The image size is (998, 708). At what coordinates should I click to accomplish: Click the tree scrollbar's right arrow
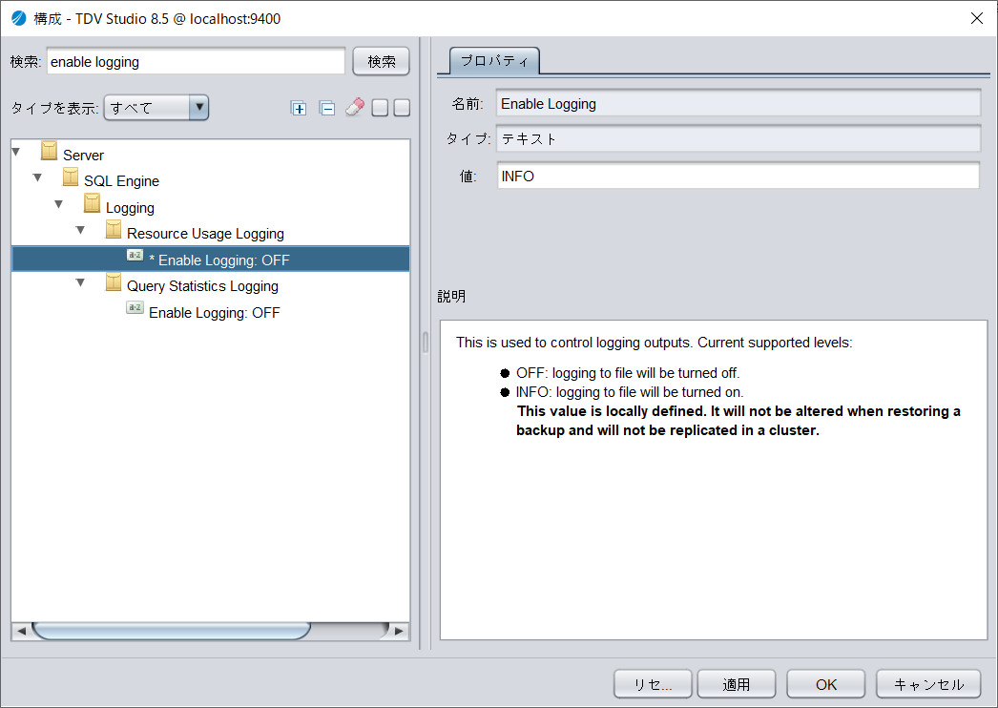[x=400, y=631]
